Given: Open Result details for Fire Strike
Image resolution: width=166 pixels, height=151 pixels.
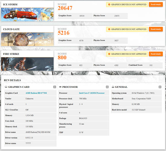Looking at the screenshot, I should tap(156, 54).
